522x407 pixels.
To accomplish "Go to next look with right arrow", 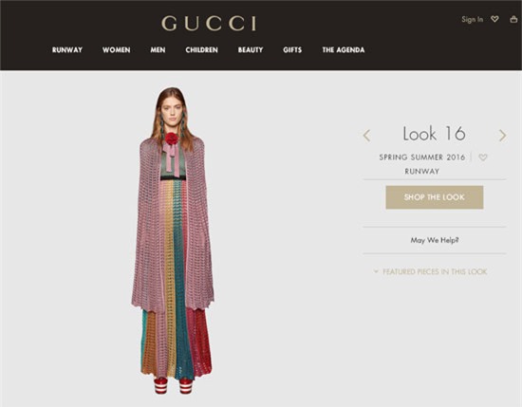I will tap(503, 136).
